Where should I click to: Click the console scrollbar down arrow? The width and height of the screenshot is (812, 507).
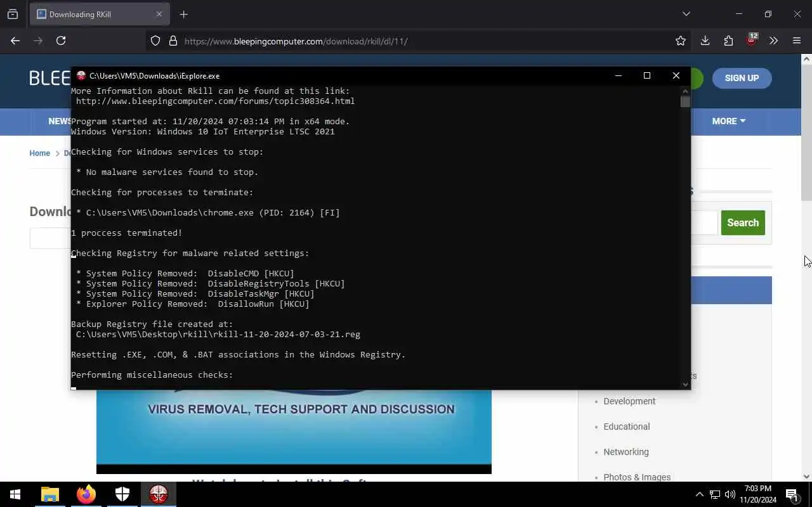coord(685,384)
